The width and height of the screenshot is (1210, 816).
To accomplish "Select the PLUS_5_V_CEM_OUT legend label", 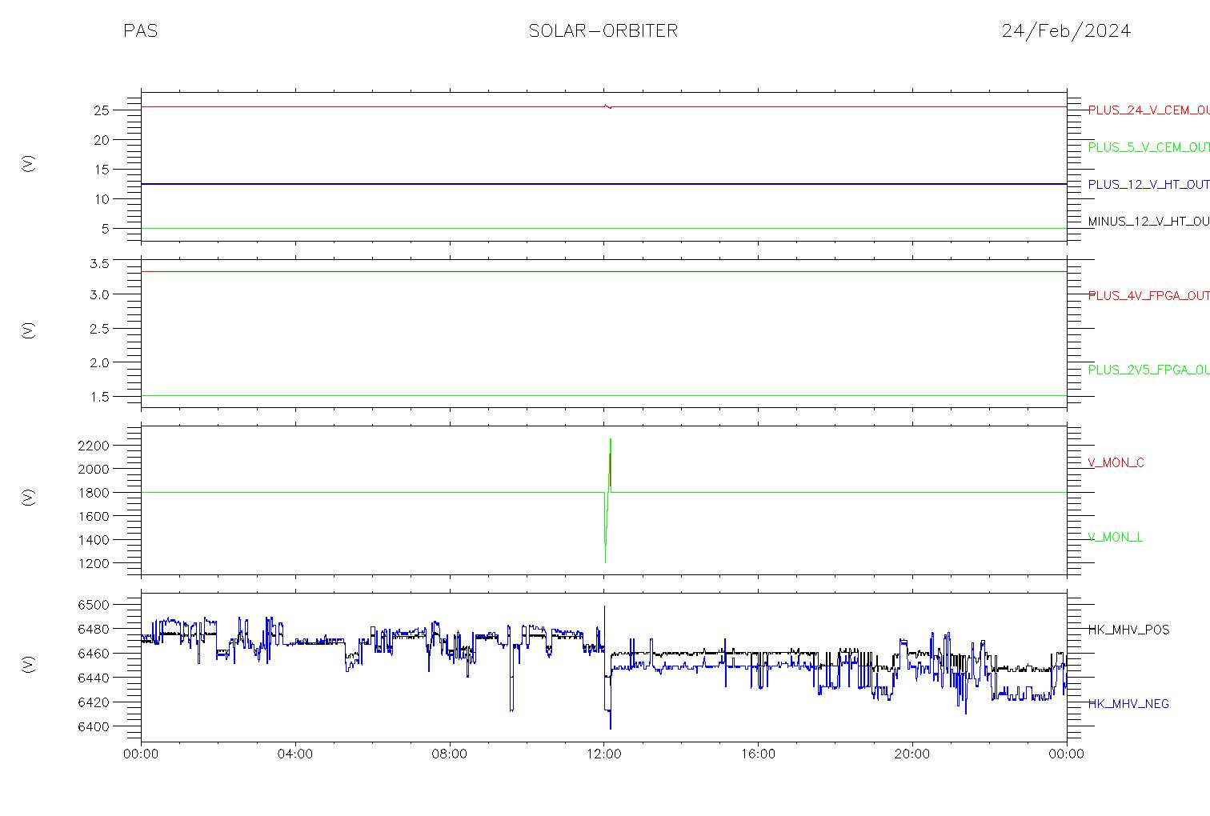I will point(1148,147).
